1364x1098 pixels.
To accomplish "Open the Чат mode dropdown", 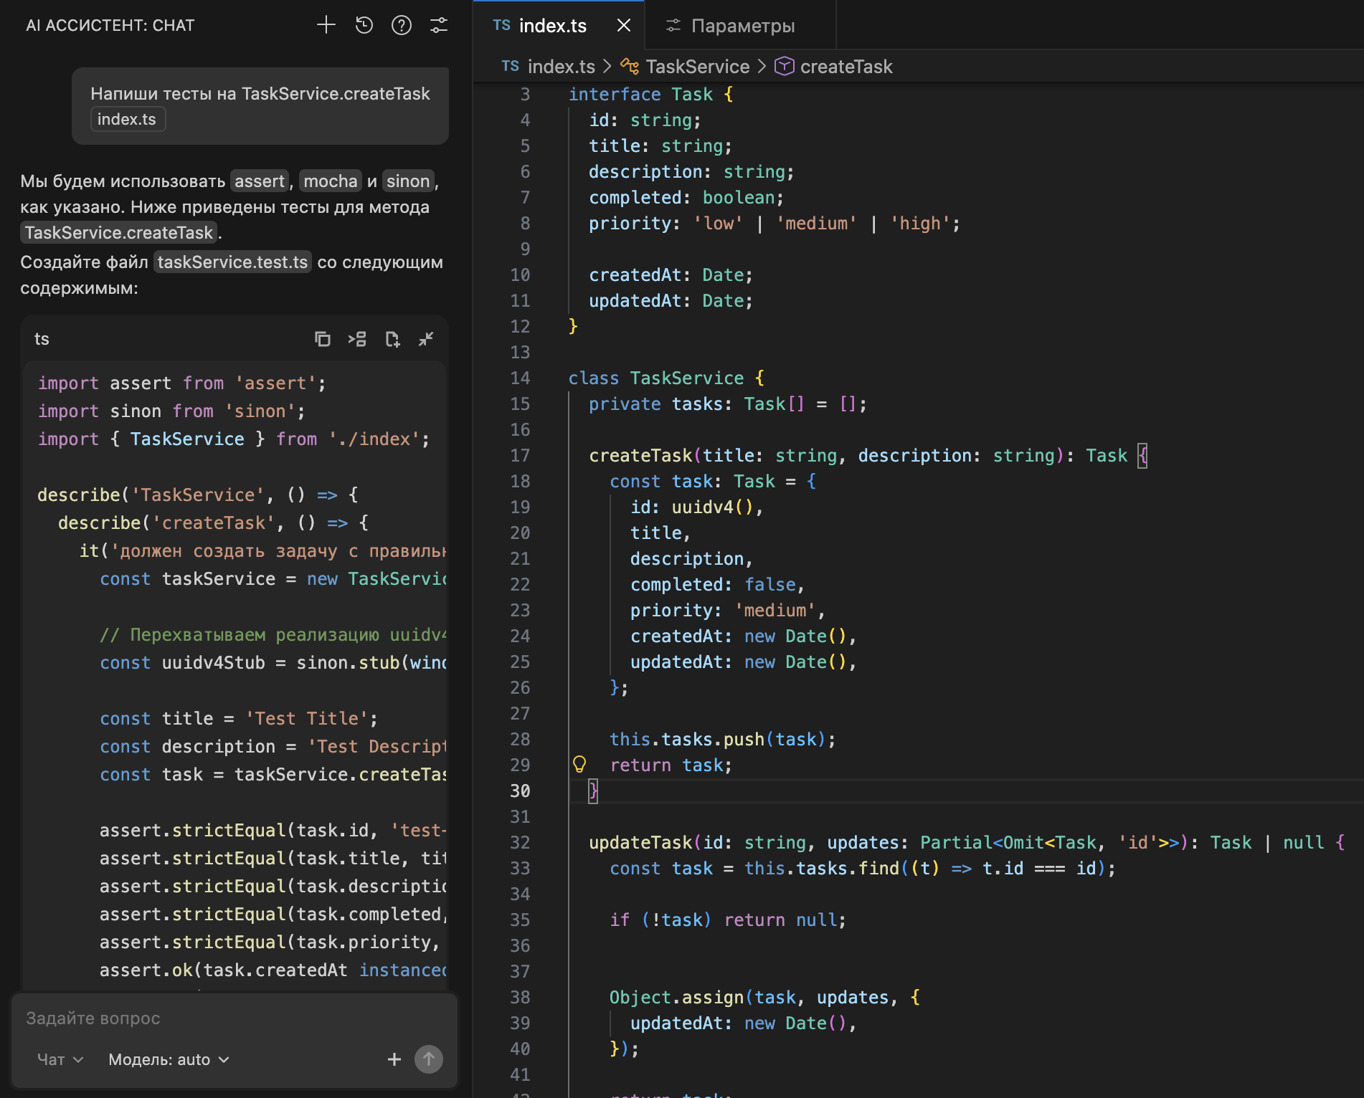I will click(60, 1059).
